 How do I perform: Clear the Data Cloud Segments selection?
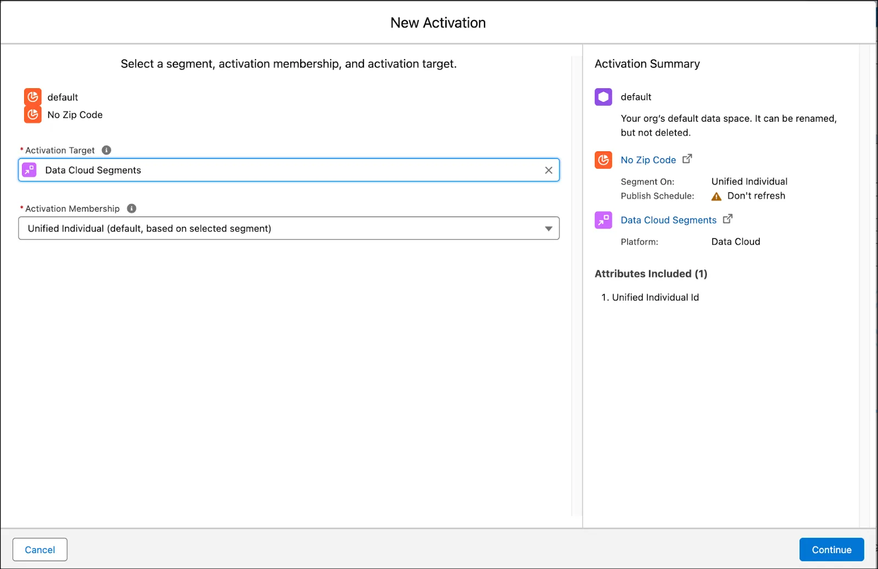pyautogui.click(x=549, y=170)
